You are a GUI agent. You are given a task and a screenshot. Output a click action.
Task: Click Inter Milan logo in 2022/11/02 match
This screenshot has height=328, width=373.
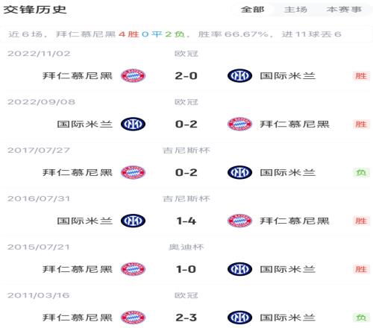tap(239, 75)
